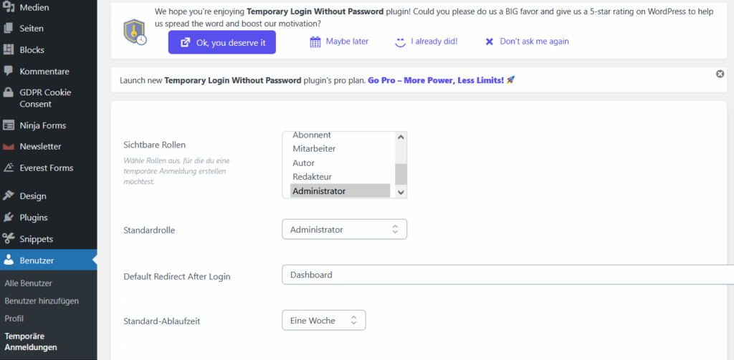Open Alle Benutzer submenu item
This screenshot has width=734, height=360.
[x=28, y=283]
